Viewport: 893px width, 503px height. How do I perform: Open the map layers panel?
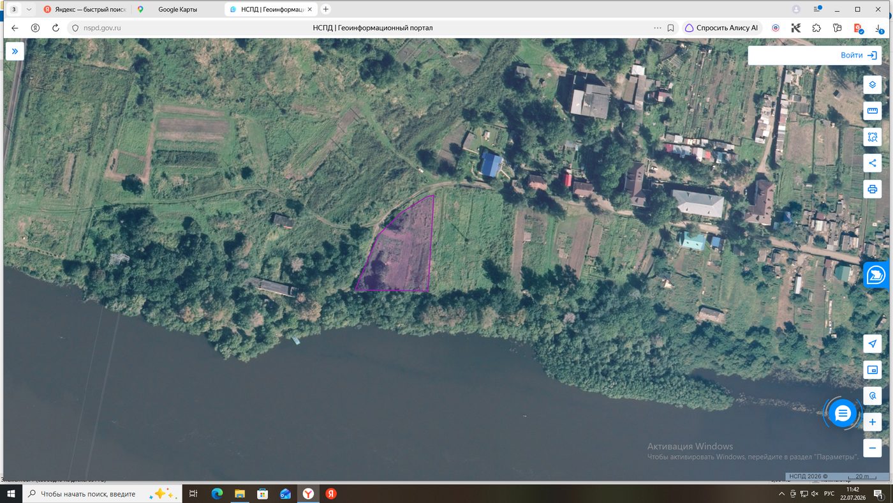(x=873, y=85)
